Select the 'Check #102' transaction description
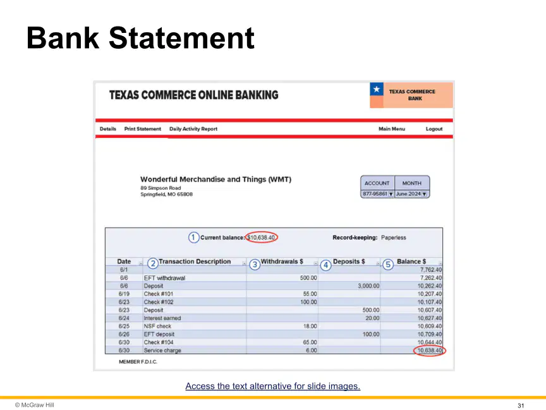This screenshot has width=546, height=410. point(159,302)
